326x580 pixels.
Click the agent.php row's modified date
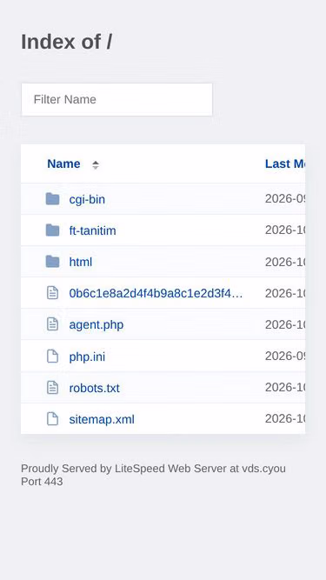pyautogui.click(x=285, y=324)
